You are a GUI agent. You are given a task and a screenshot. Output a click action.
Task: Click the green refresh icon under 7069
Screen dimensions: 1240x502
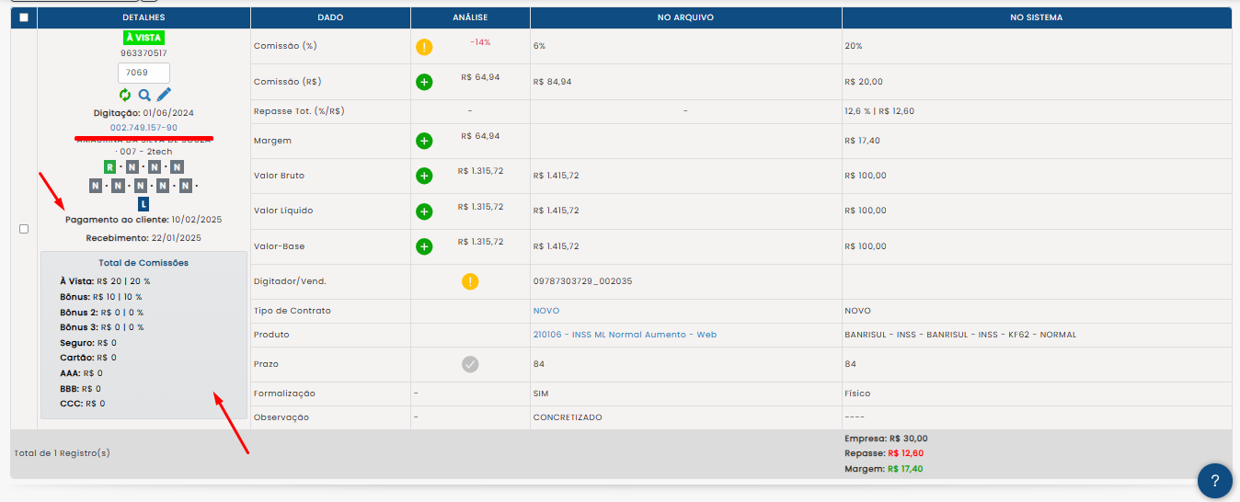coord(125,95)
